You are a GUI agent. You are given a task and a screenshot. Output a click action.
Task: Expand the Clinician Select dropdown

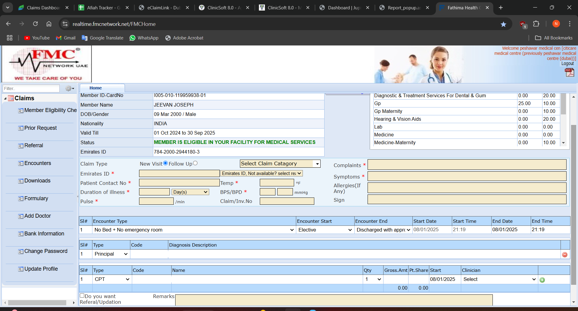pos(499,279)
